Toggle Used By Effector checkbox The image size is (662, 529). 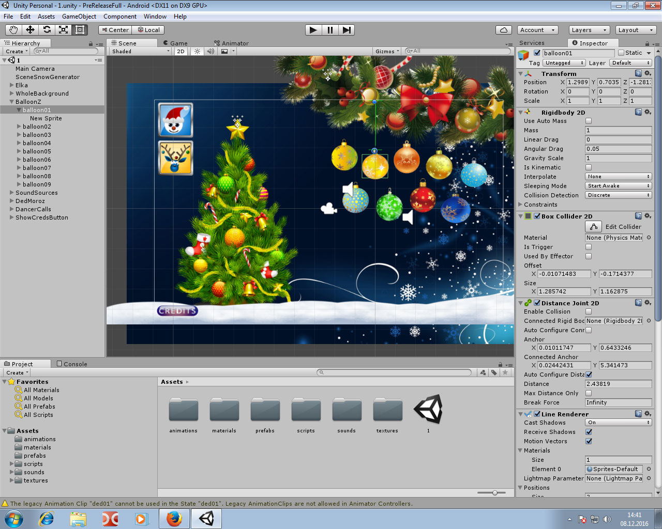588,256
